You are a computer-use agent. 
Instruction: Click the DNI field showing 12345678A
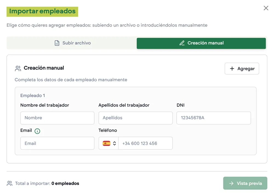214,118
